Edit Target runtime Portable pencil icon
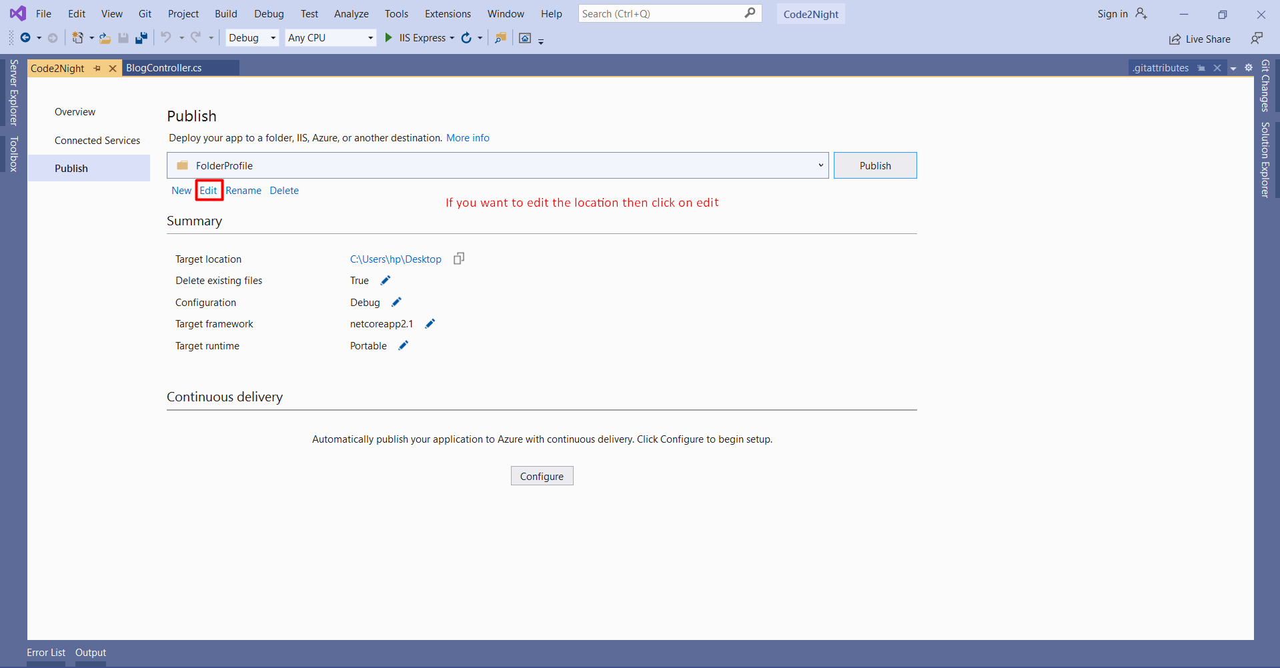Viewport: 1280px width, 668px height. (403, 345)
